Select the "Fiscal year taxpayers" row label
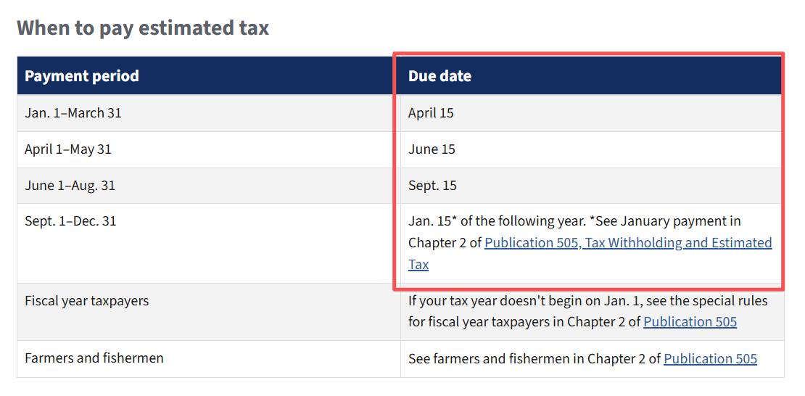 click(x=87, y=300)
